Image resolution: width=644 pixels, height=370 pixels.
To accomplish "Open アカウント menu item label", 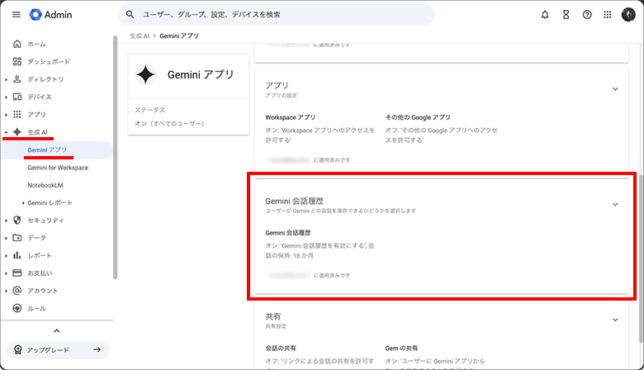I will pos(43,291).
